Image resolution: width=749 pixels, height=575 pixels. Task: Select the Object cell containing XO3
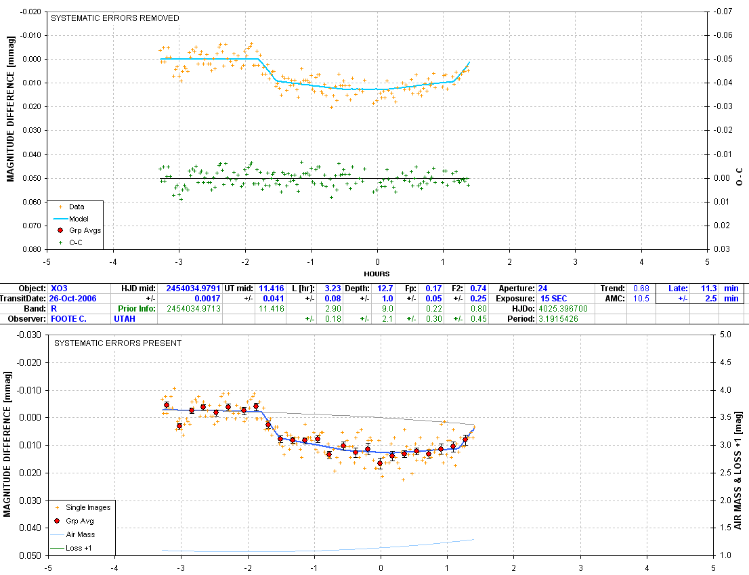click(x=60, y=288)
